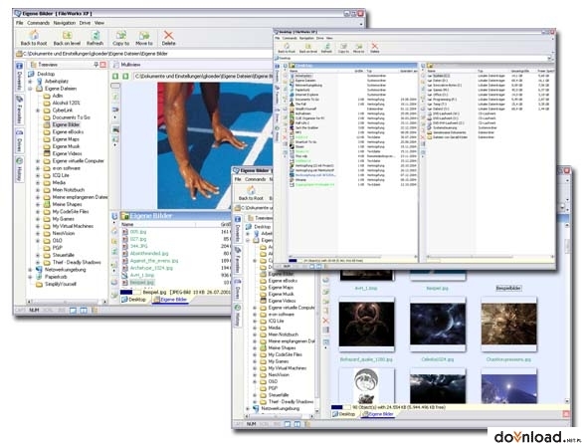Image resolution: width=587 pixels, height=446 pixels.
Task: Click Name column header in left file list
Action: 158,224
